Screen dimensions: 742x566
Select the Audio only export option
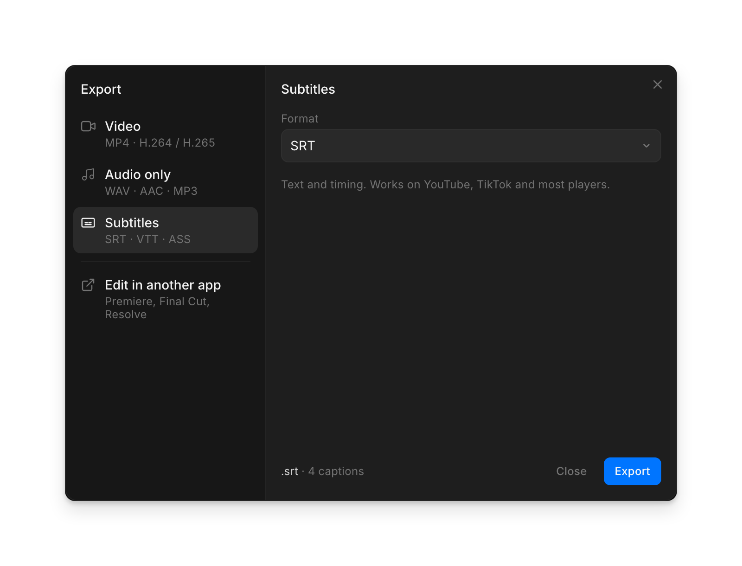tap(166, 182)
